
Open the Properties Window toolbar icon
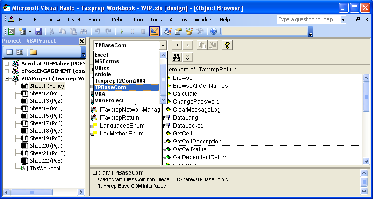click(178, 31)
